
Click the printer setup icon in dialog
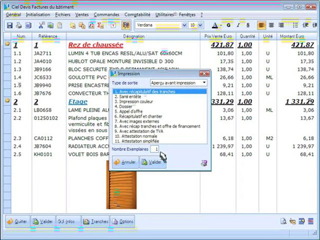pos(204,163)
